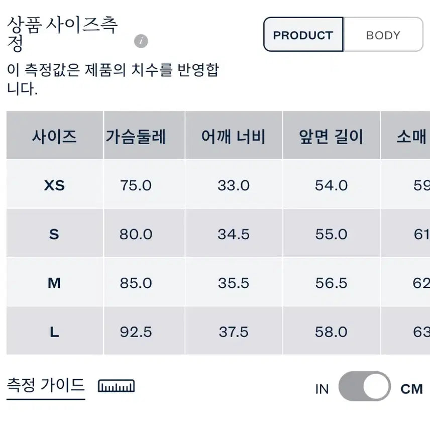Click the 33.0 shoulder width cell
Image resolution: width=430 pixels, height=430 pixels.
(x=234, y=185)
